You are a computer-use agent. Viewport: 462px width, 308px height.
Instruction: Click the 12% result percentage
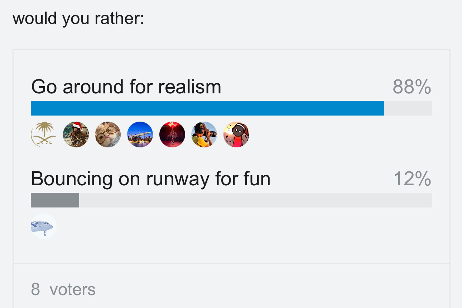tap(412, 179)
